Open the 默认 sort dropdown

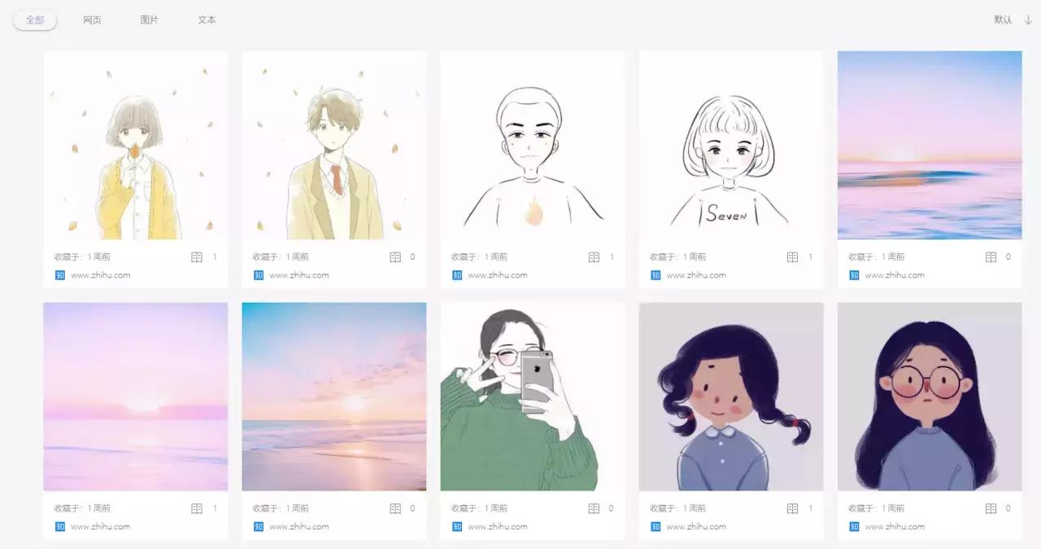pos(1003,19)
